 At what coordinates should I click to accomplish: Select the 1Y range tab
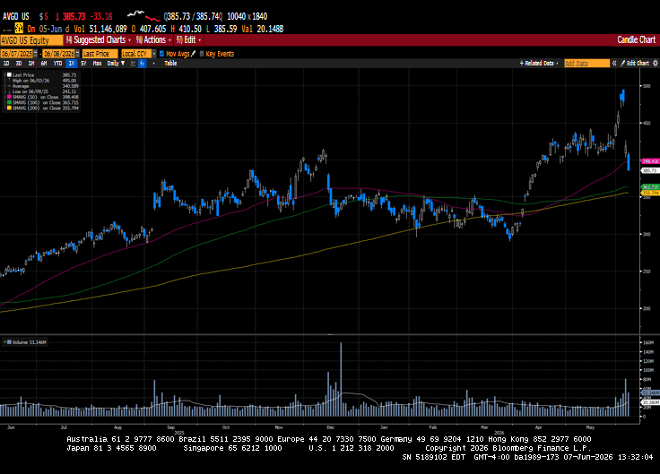pyautogui.click(x=72, y=63)
